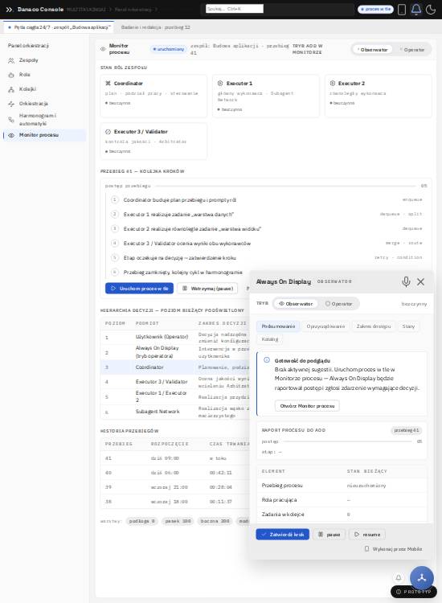Tick the Wykonaj przez Mobile checkbox
The height and width of the screenshot is (603, 442).
(x=366, y=549)
